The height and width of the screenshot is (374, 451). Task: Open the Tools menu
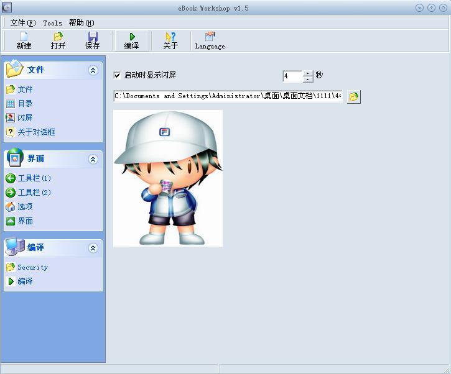[x=52, y=23]
